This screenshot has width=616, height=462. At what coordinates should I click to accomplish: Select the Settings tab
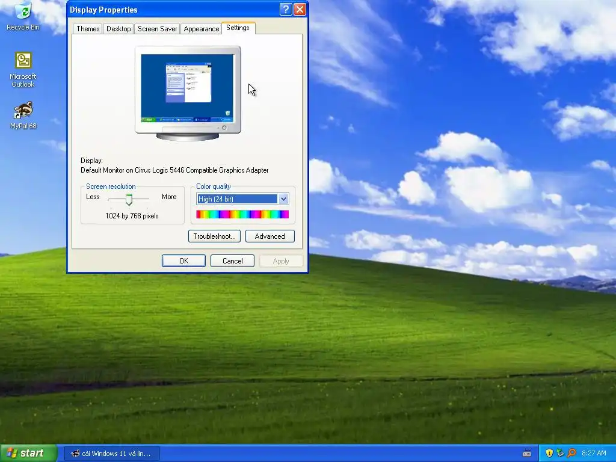tap(238, 28)
